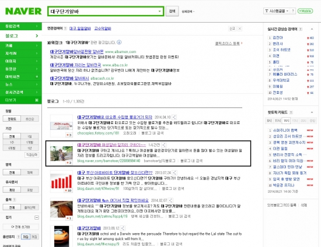Open the 시스템글꼴 font dropdown
Screen dimensions: 321x247
click(277, 11)
